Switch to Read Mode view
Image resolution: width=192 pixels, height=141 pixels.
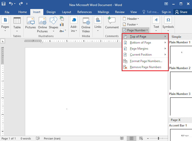coord(122,138)
